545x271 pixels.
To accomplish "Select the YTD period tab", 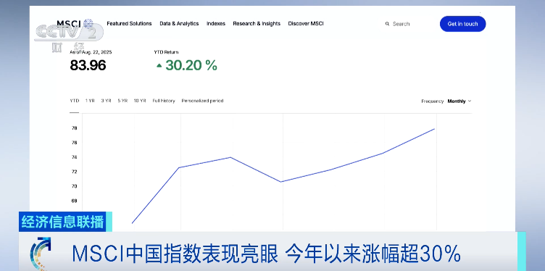I will click(75, 101).
